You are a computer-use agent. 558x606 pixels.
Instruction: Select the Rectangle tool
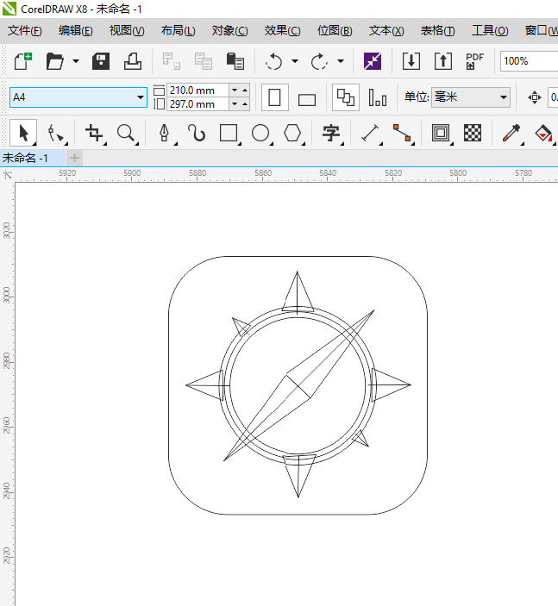pyautogui.click(x=229, y=133)
